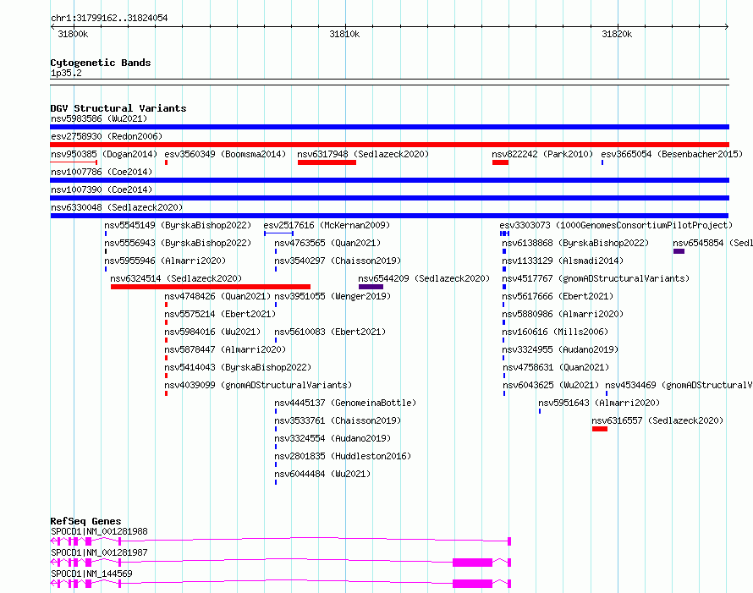
Task: Select nsv5556943 (ByrskaBishop2022) label
Action: 178,243
